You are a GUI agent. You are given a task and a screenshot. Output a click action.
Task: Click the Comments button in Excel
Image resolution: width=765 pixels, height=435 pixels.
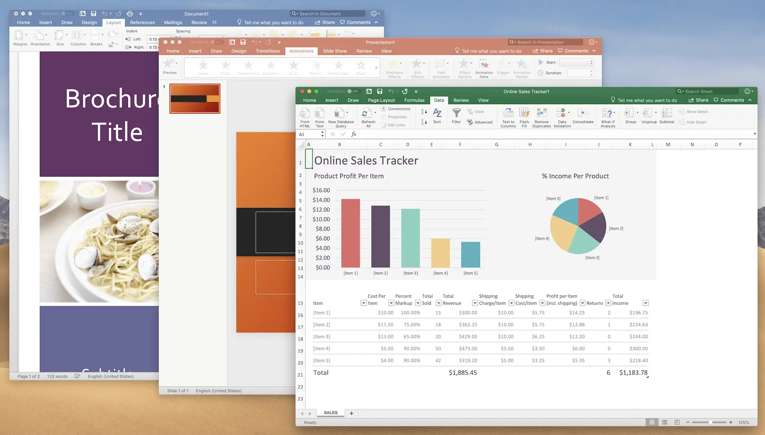(729, 100)
